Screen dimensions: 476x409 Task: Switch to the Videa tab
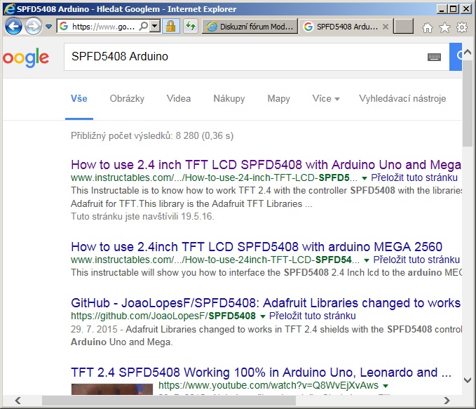pos(179,98)
